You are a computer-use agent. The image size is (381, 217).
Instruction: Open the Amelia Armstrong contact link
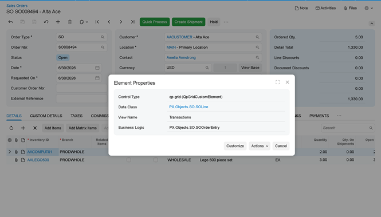click(x=181, y=57)
